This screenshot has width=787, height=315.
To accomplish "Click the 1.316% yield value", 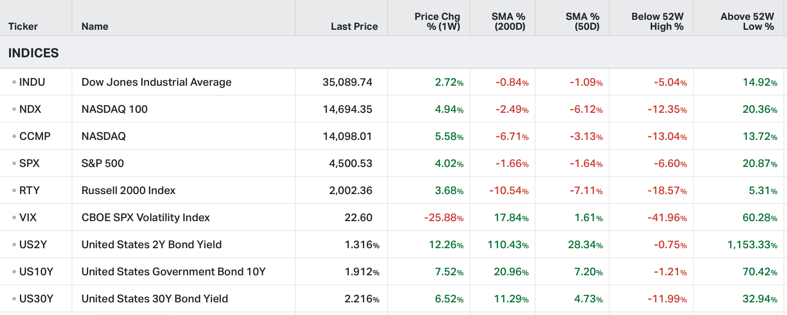I will tap(362, 245).
